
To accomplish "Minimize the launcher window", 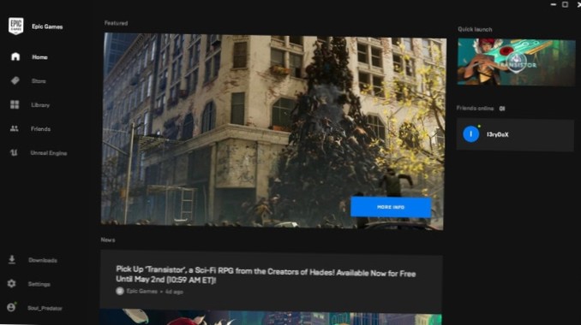I will pos(554,4).
